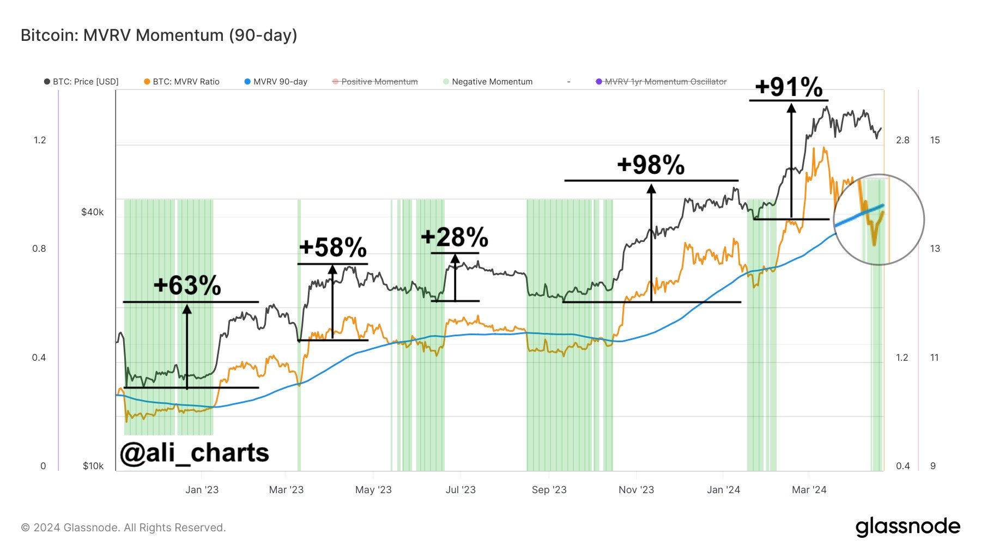Click the circled highlight area on the chart
Screen dimensions: 981x552
[x=879, y=220]
